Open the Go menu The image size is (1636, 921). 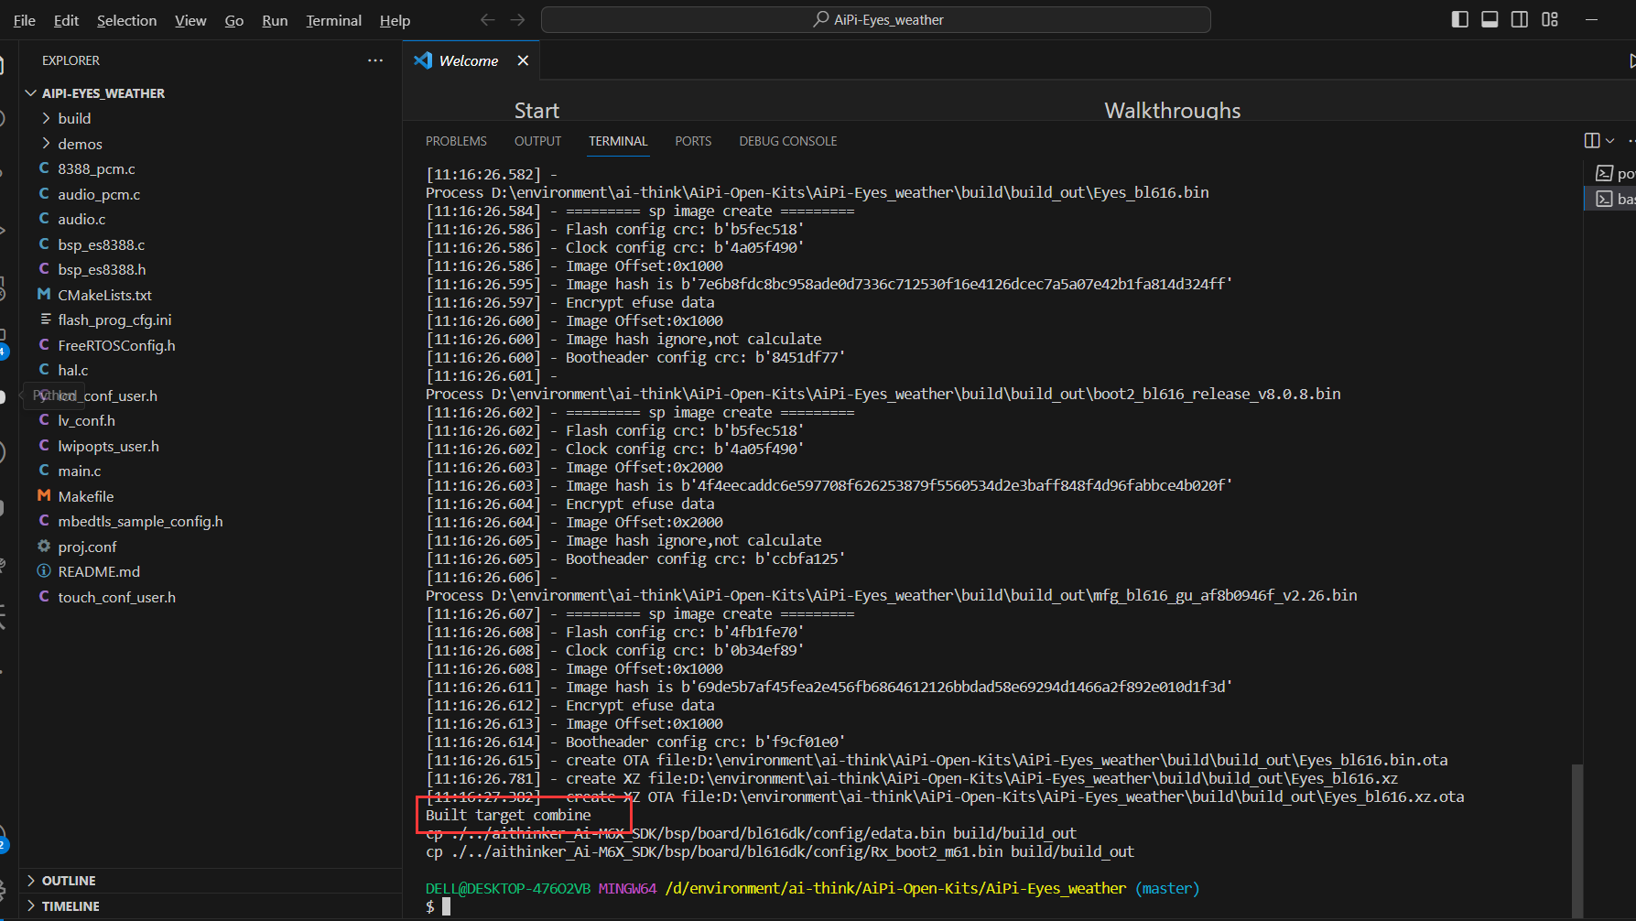click(x=234, y=20)
